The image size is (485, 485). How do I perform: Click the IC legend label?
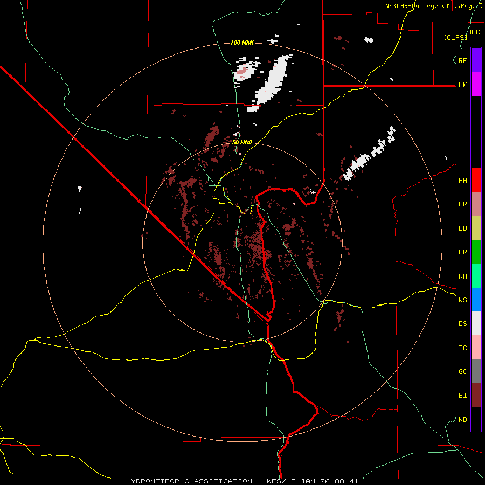click(462, 348)
